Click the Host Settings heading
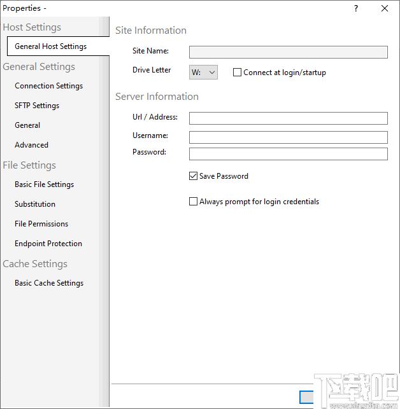 [x=32, y=27]
